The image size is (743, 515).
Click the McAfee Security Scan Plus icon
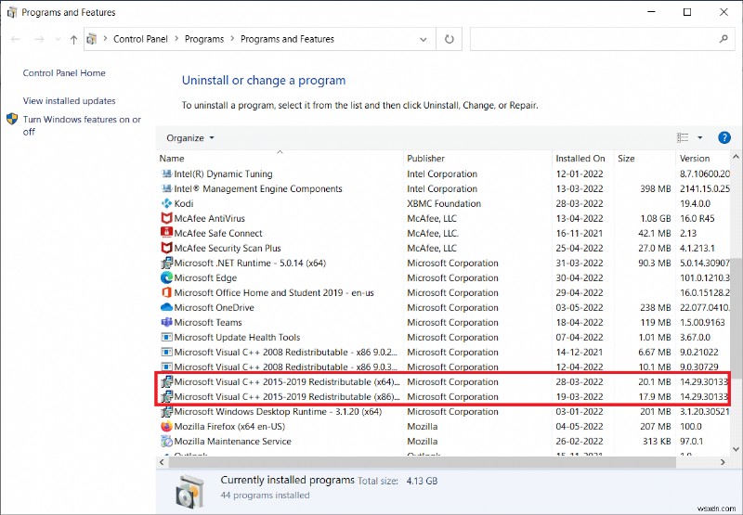166,248
